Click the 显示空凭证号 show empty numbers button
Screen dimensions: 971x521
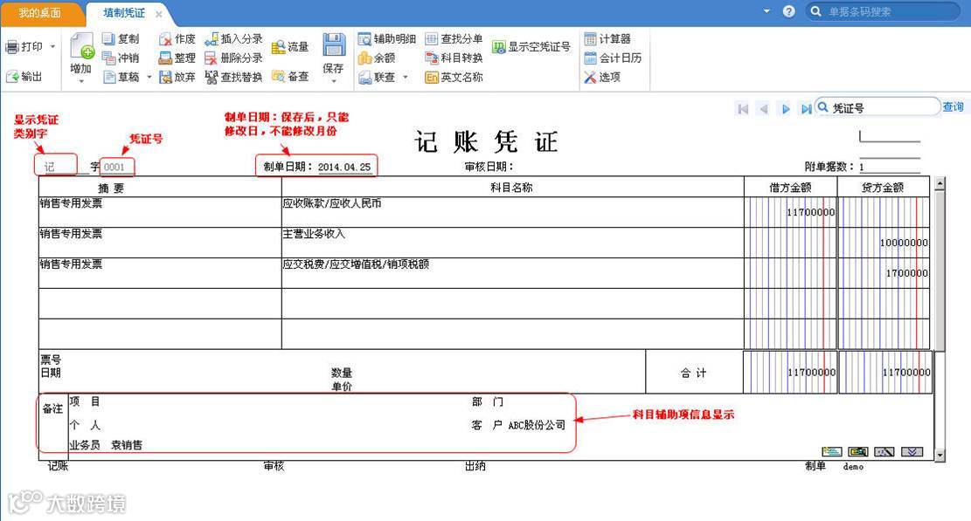[x=531, y=47]
